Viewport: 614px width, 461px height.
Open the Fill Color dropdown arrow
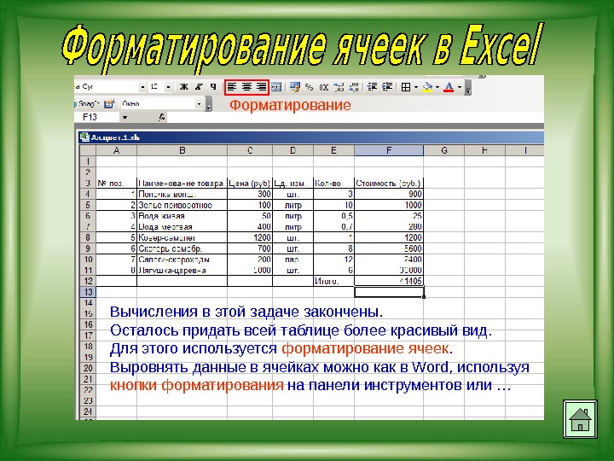[437, 87]
